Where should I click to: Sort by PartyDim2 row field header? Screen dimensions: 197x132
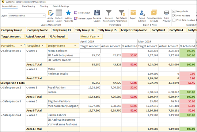tap(36, 46)
